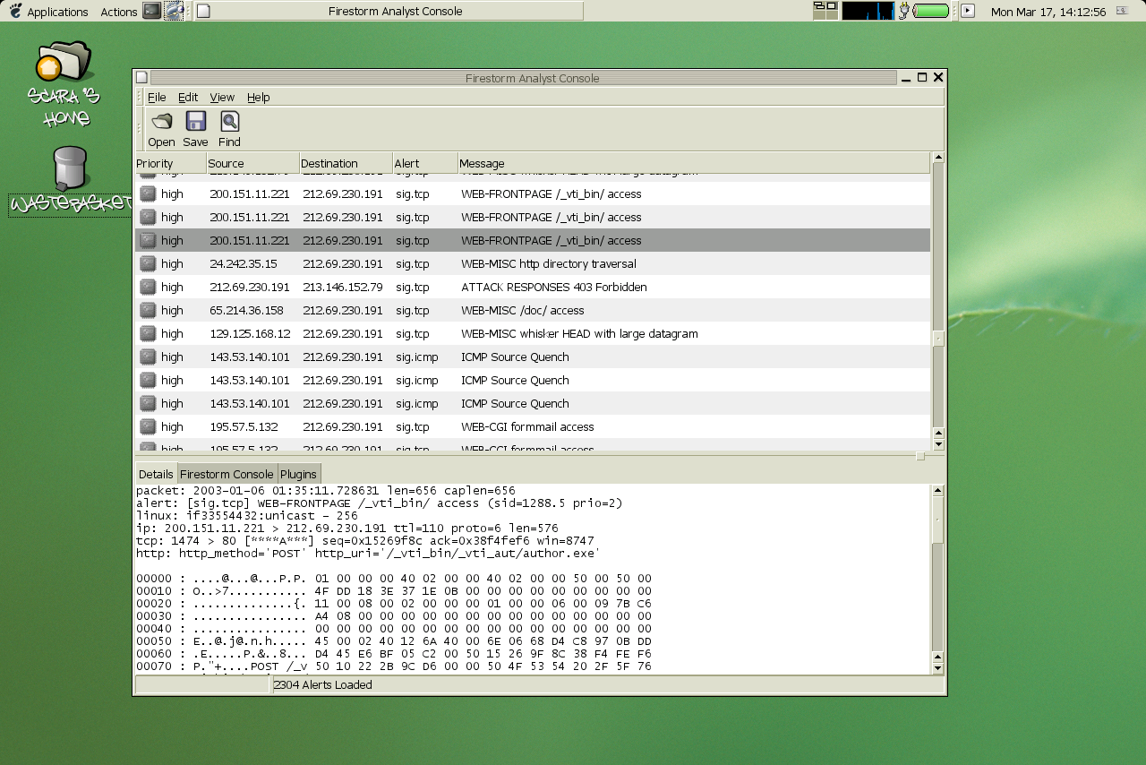Click the alert icon in the selected WEB-FRONTPAGE row
This screenshot has width=1146, height=765.
pyautogui.click(x=148, y=240)
